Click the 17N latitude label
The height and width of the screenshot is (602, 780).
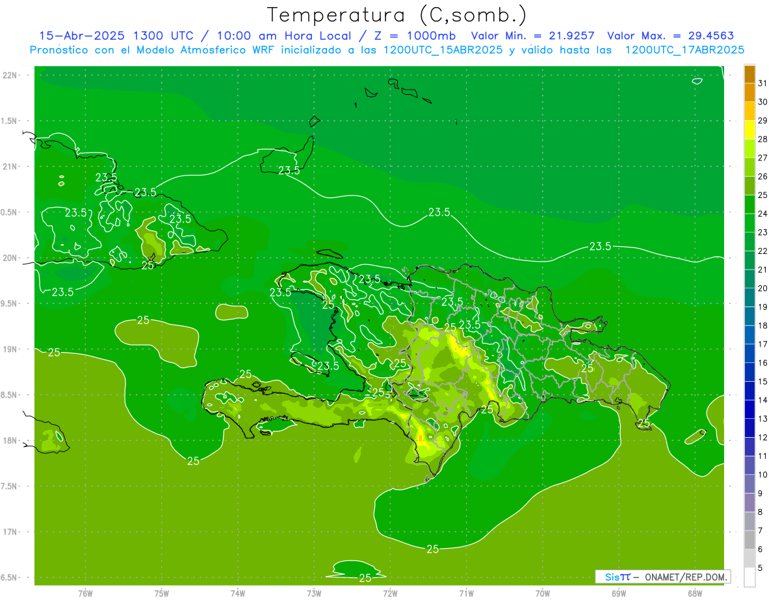tap(10, 532)
